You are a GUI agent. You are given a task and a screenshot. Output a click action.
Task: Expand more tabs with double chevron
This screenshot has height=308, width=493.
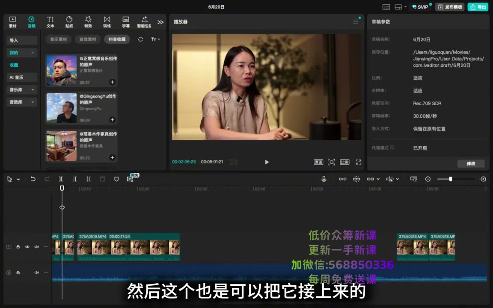(160, 22)
